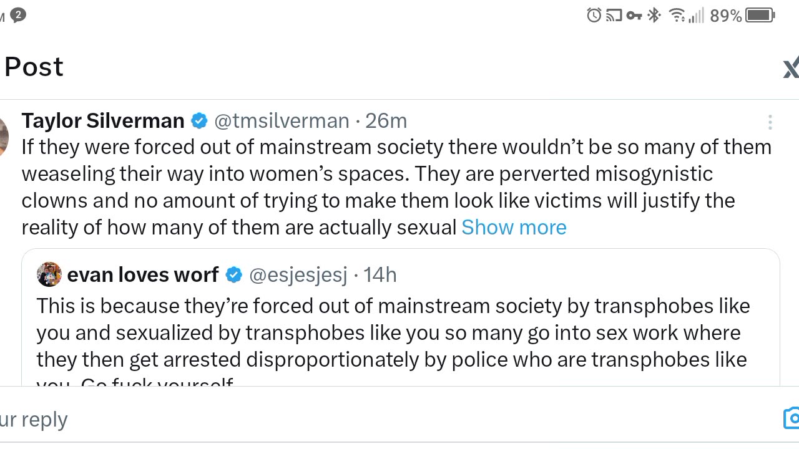Open the quoted post's text body
799x449 pixels.
pos(393,333)
